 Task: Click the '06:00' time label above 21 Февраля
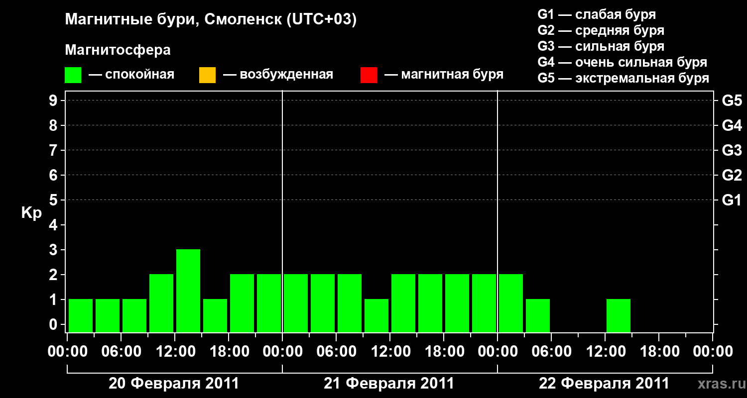(336, 352)
